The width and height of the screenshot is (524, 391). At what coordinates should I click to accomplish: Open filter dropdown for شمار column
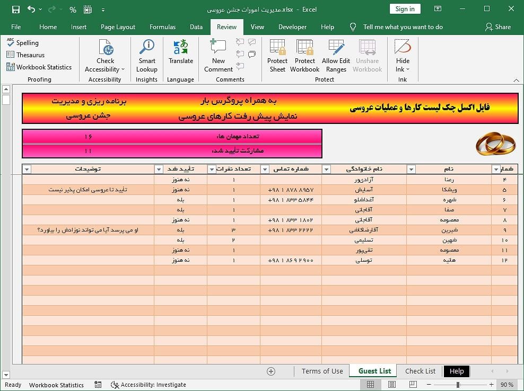[x=496, y=170]
